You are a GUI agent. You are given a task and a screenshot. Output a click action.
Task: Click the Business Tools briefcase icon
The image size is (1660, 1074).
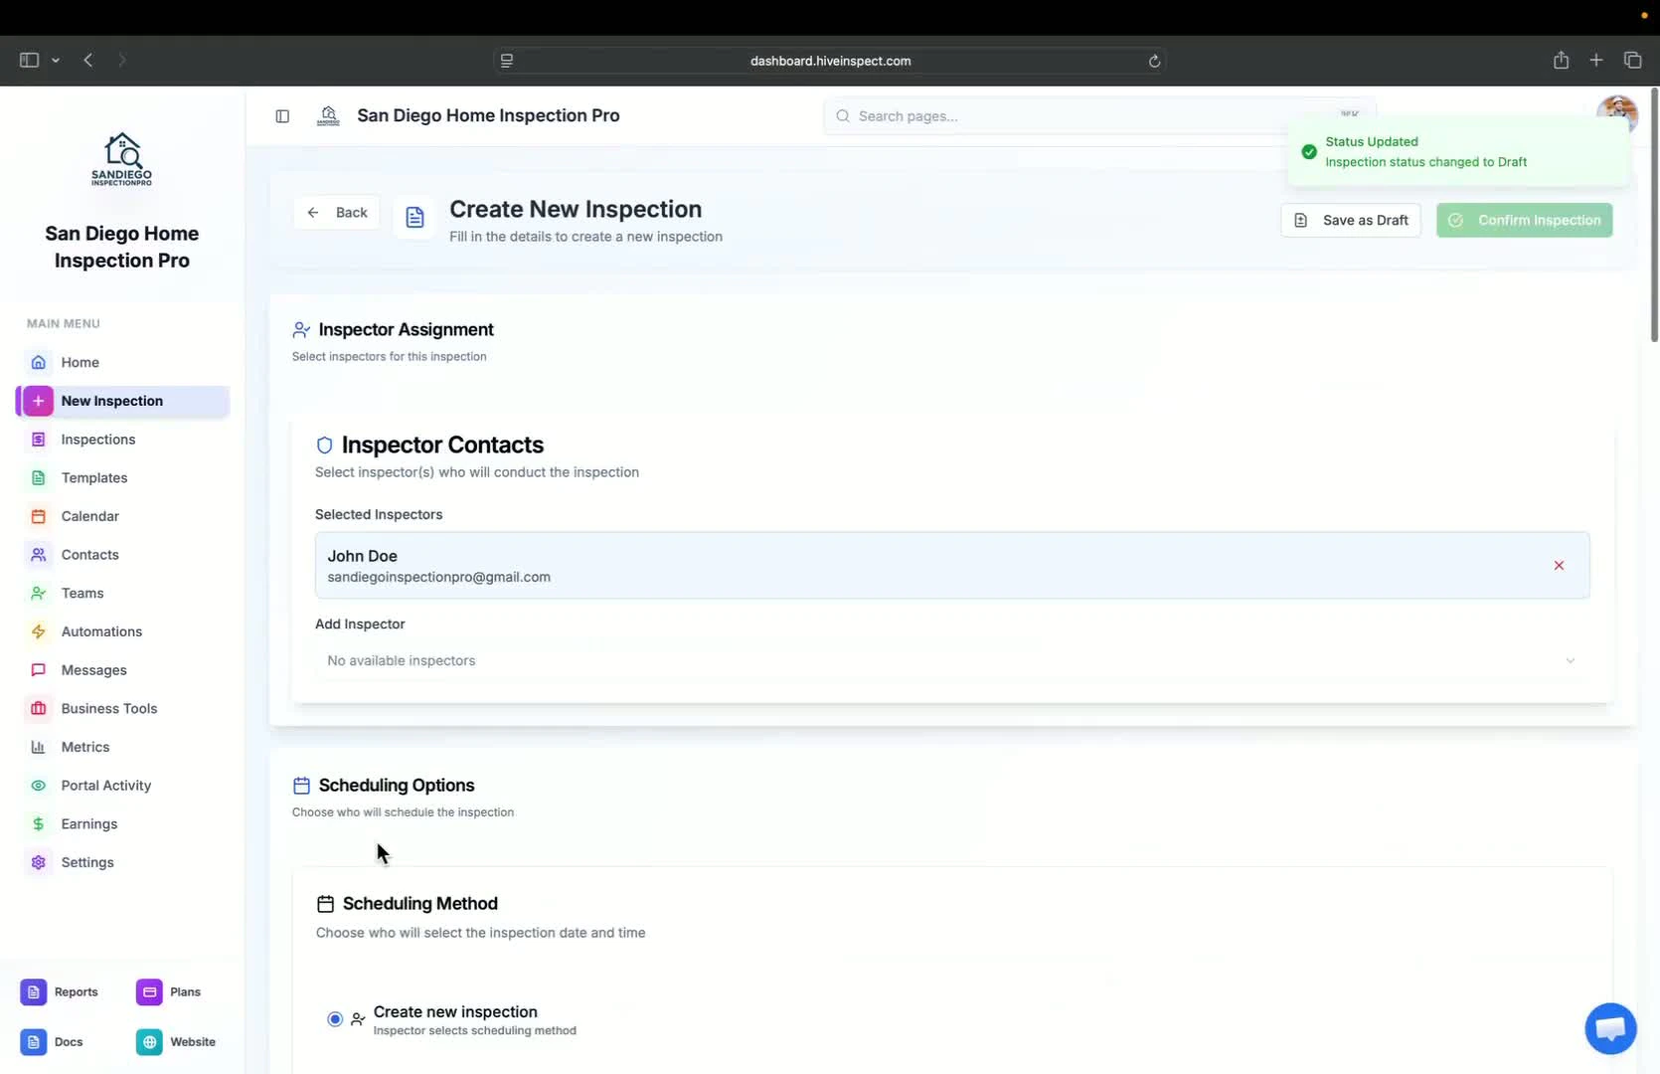click(39, 708)
